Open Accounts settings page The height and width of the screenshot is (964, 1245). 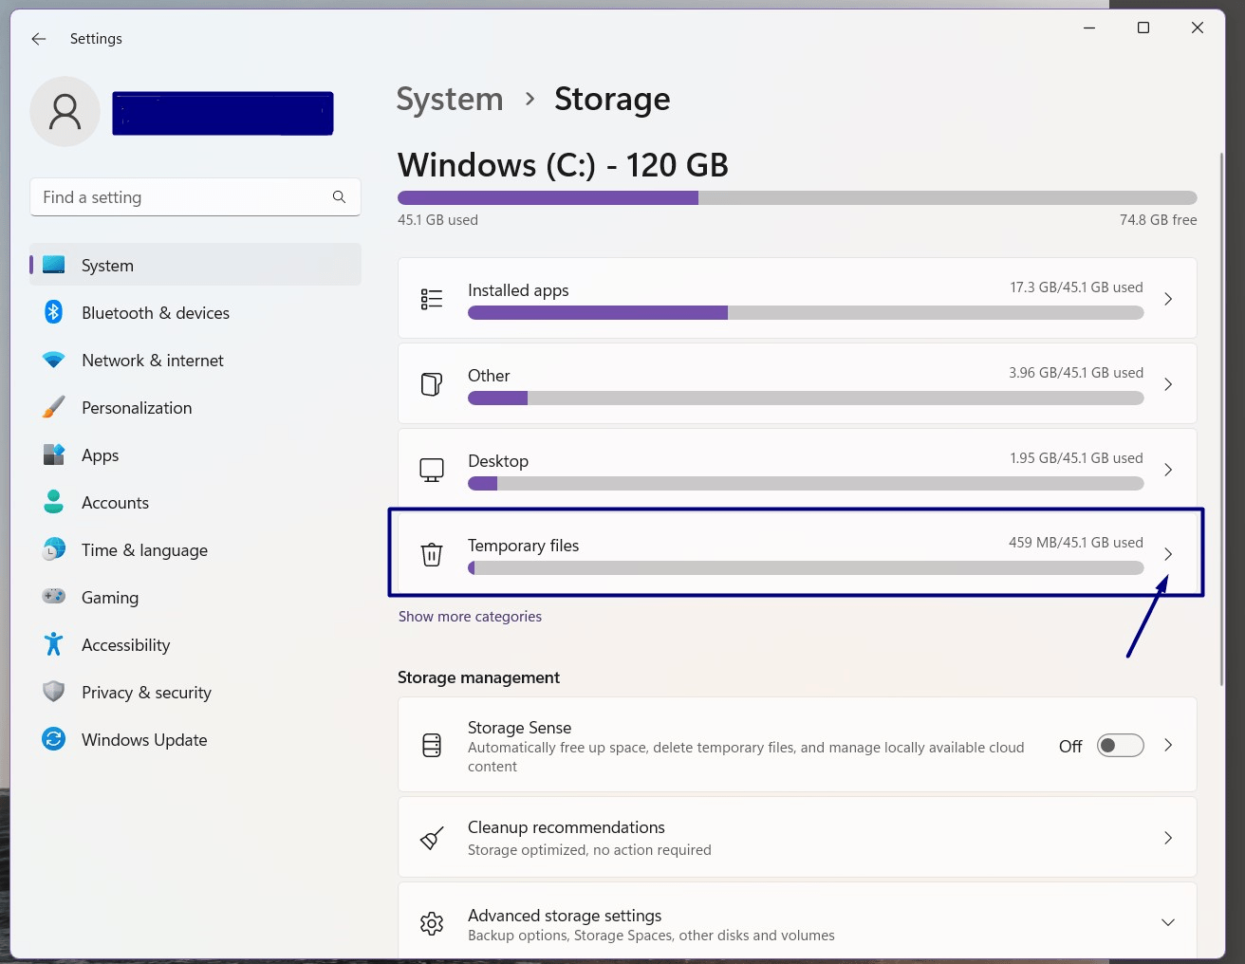(195, 502)
